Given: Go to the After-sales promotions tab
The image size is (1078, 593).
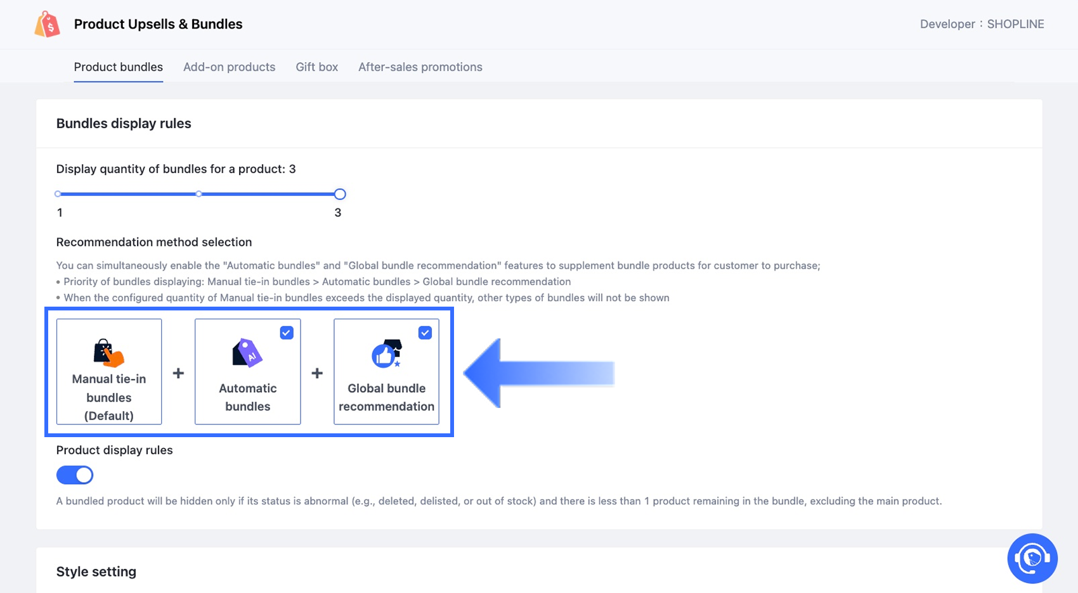Looking at the screenshot, I should click(420, 67).
